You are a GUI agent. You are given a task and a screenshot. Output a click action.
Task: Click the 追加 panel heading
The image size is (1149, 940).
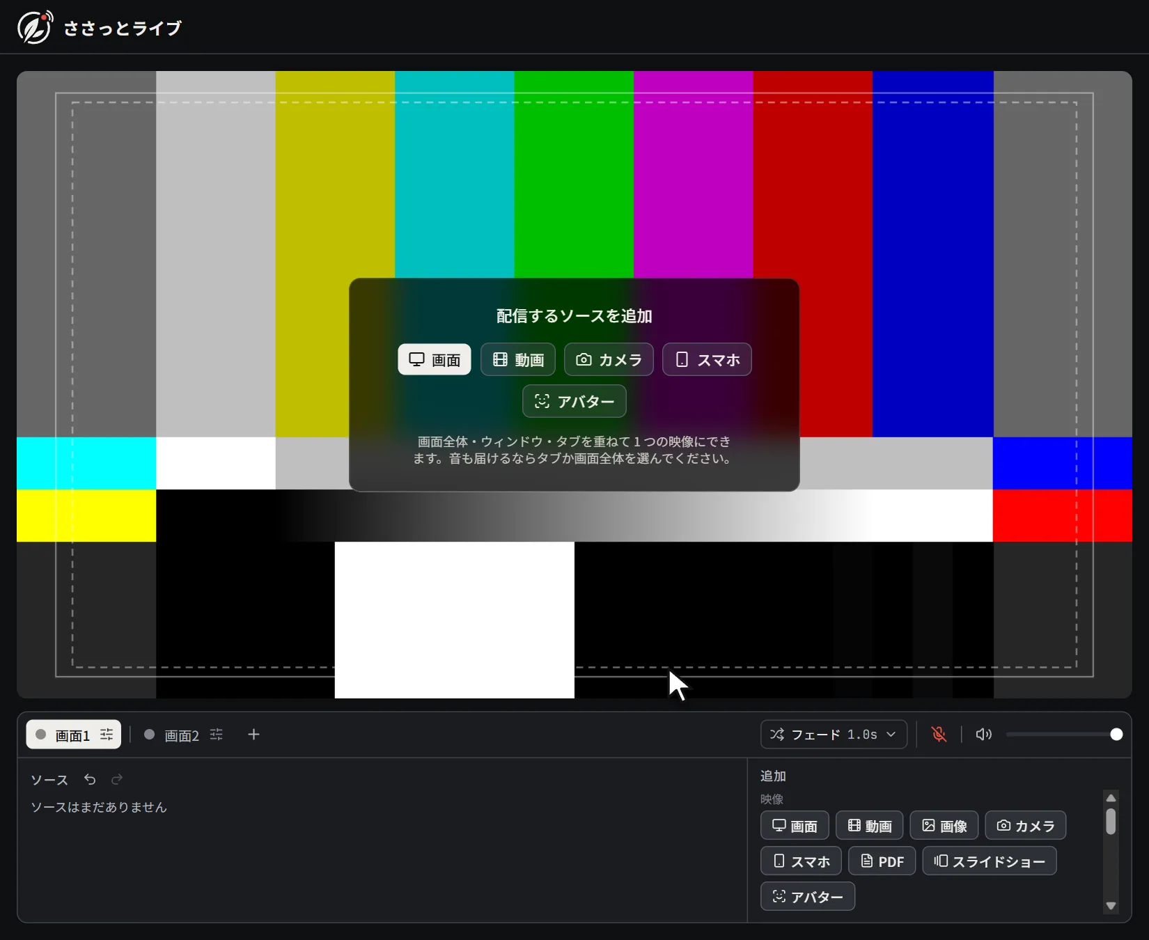coord(773,776)
